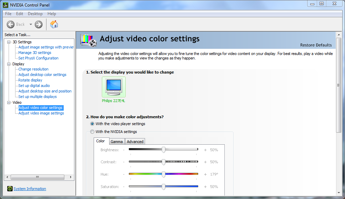
Task: Click the Forward arrow icon
Action: point(39,24)
